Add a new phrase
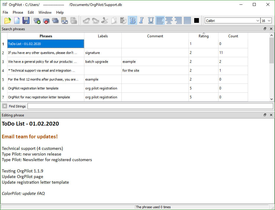The height and width of the screenshot is (210, 275). 37,21
